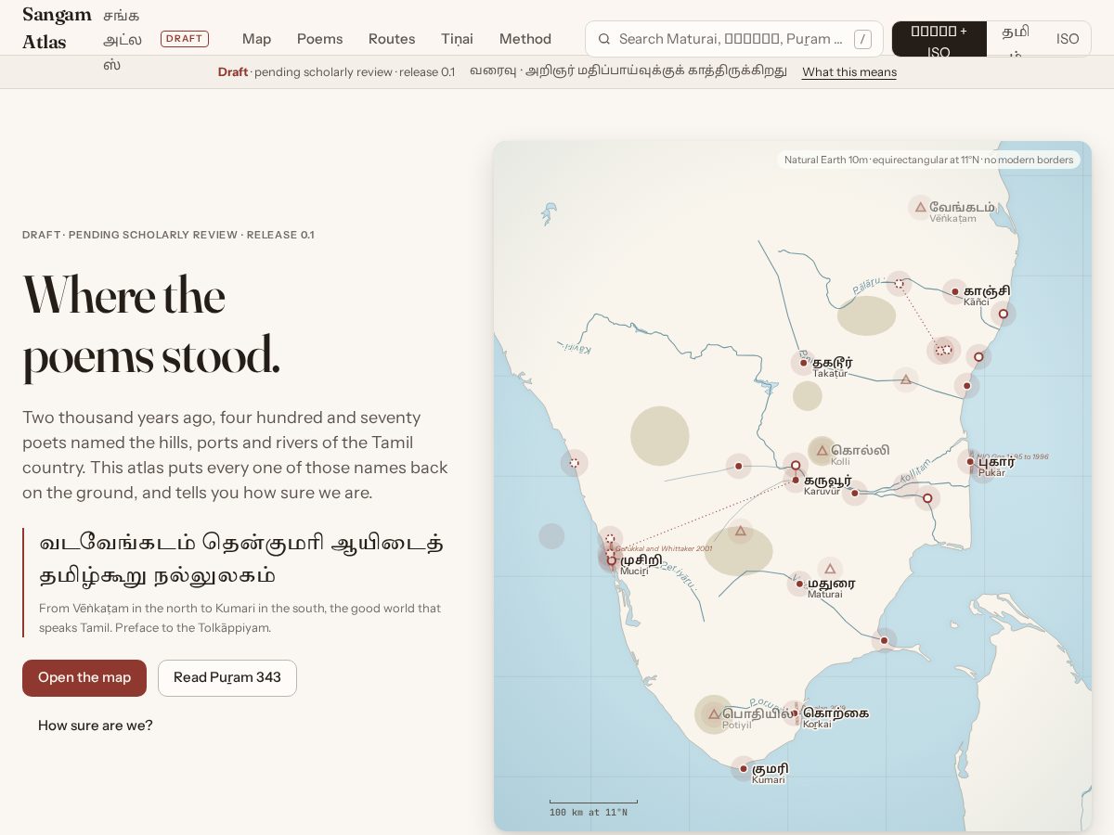Open the Routes navigation item
1114x835 pixels.
[x=392, y=39]
